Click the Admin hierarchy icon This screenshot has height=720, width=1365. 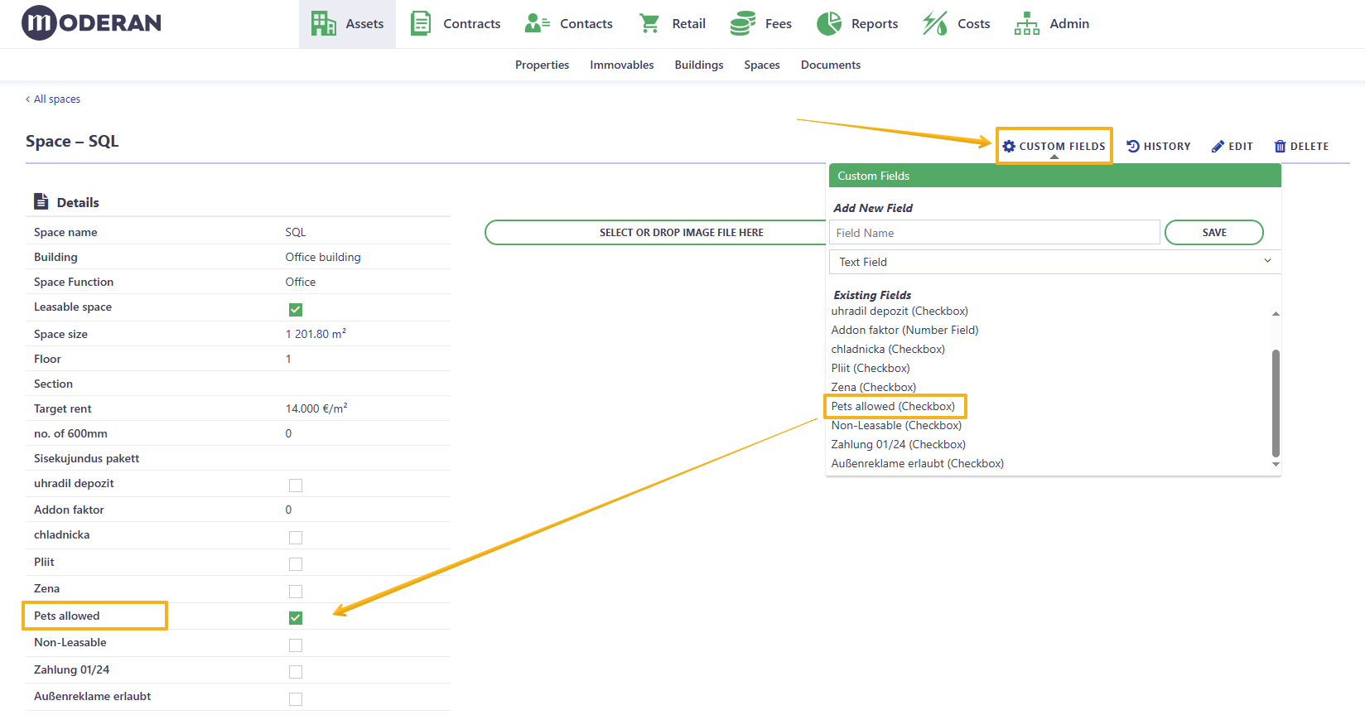coord(1027,23)
